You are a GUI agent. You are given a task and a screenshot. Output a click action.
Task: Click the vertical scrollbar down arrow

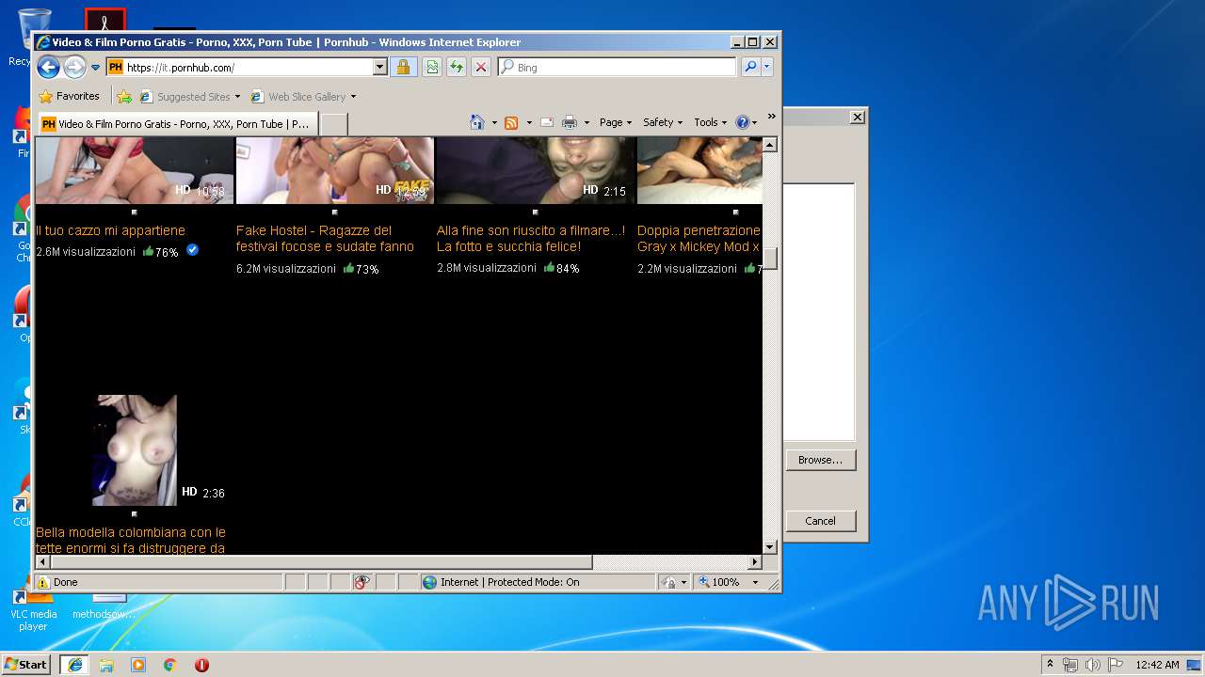pyautogui.click(x=770, y=546)
